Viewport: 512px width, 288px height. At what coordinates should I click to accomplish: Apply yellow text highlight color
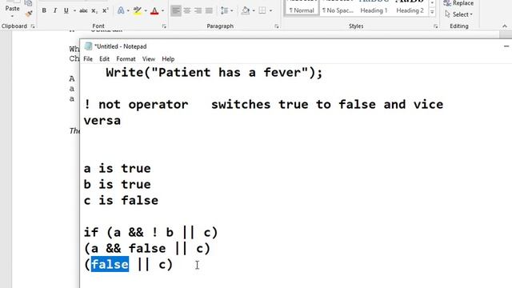[x=138, y=10]
